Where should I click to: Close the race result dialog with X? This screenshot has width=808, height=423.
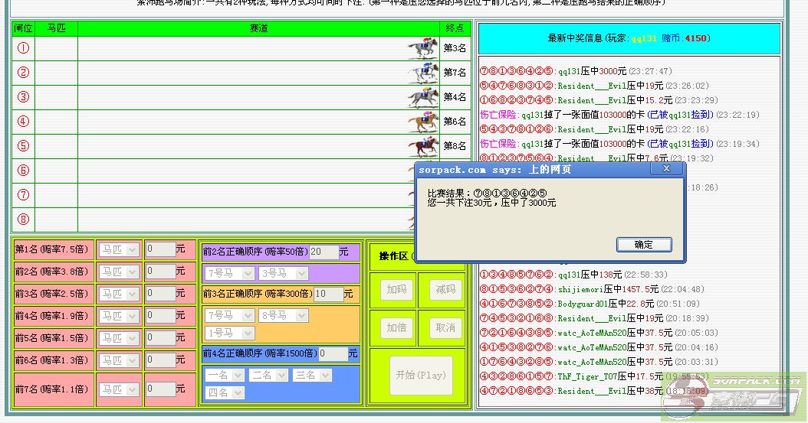pyautogui.click(x=666, y=168)
